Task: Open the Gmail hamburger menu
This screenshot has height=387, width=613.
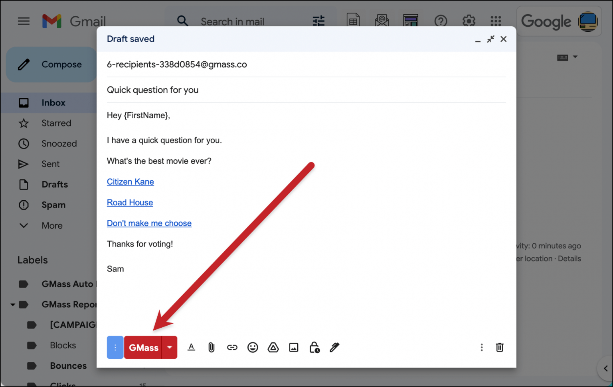Action: (x=24, y=21)
